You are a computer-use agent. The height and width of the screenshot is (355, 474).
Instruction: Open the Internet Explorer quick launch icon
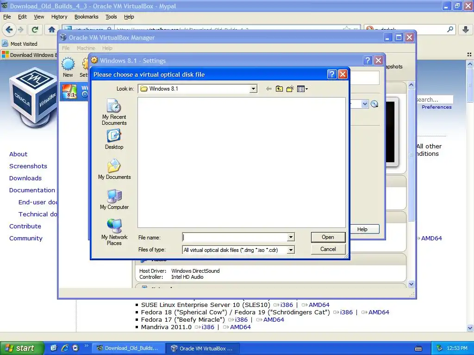64,348
